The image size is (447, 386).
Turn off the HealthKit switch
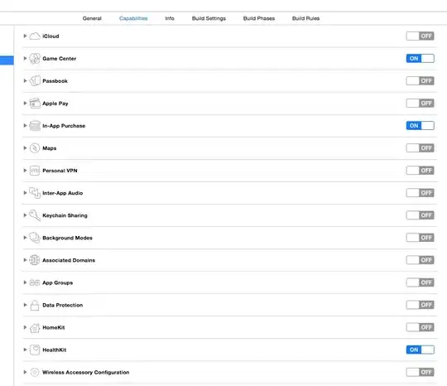420,350
